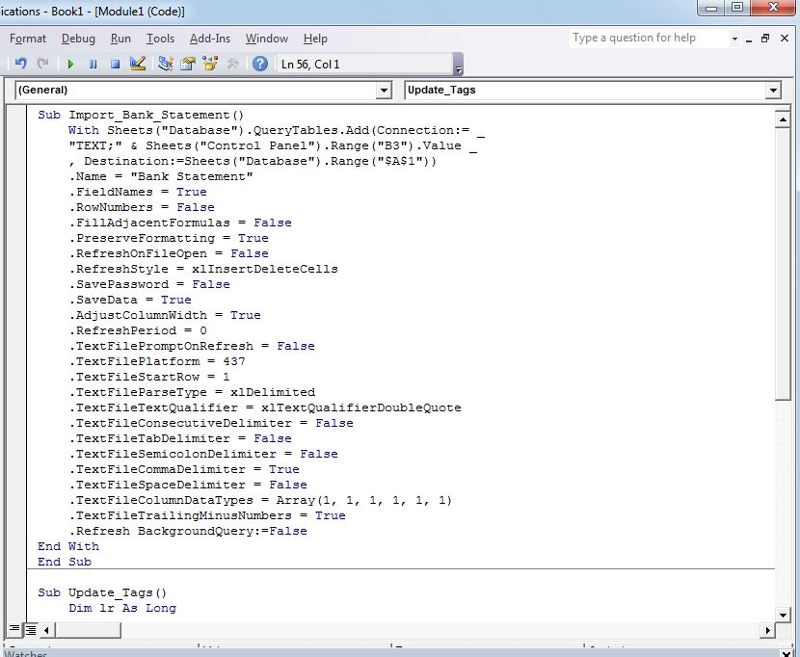Image resolution: width=800 pixels, height=657 pixels.
Task: Open the (General) object dropdown
Action: click(x=385, y=90)
